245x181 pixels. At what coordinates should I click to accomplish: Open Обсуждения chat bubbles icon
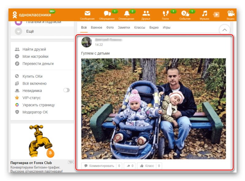(107, 14)
